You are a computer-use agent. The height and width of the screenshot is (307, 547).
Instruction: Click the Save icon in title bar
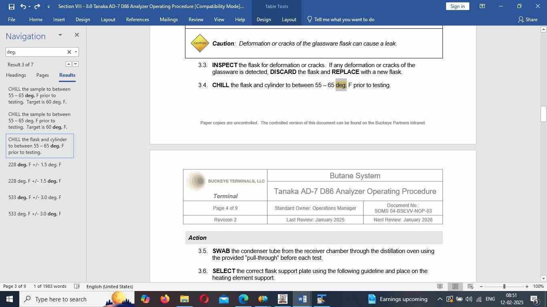click(11, 6)
